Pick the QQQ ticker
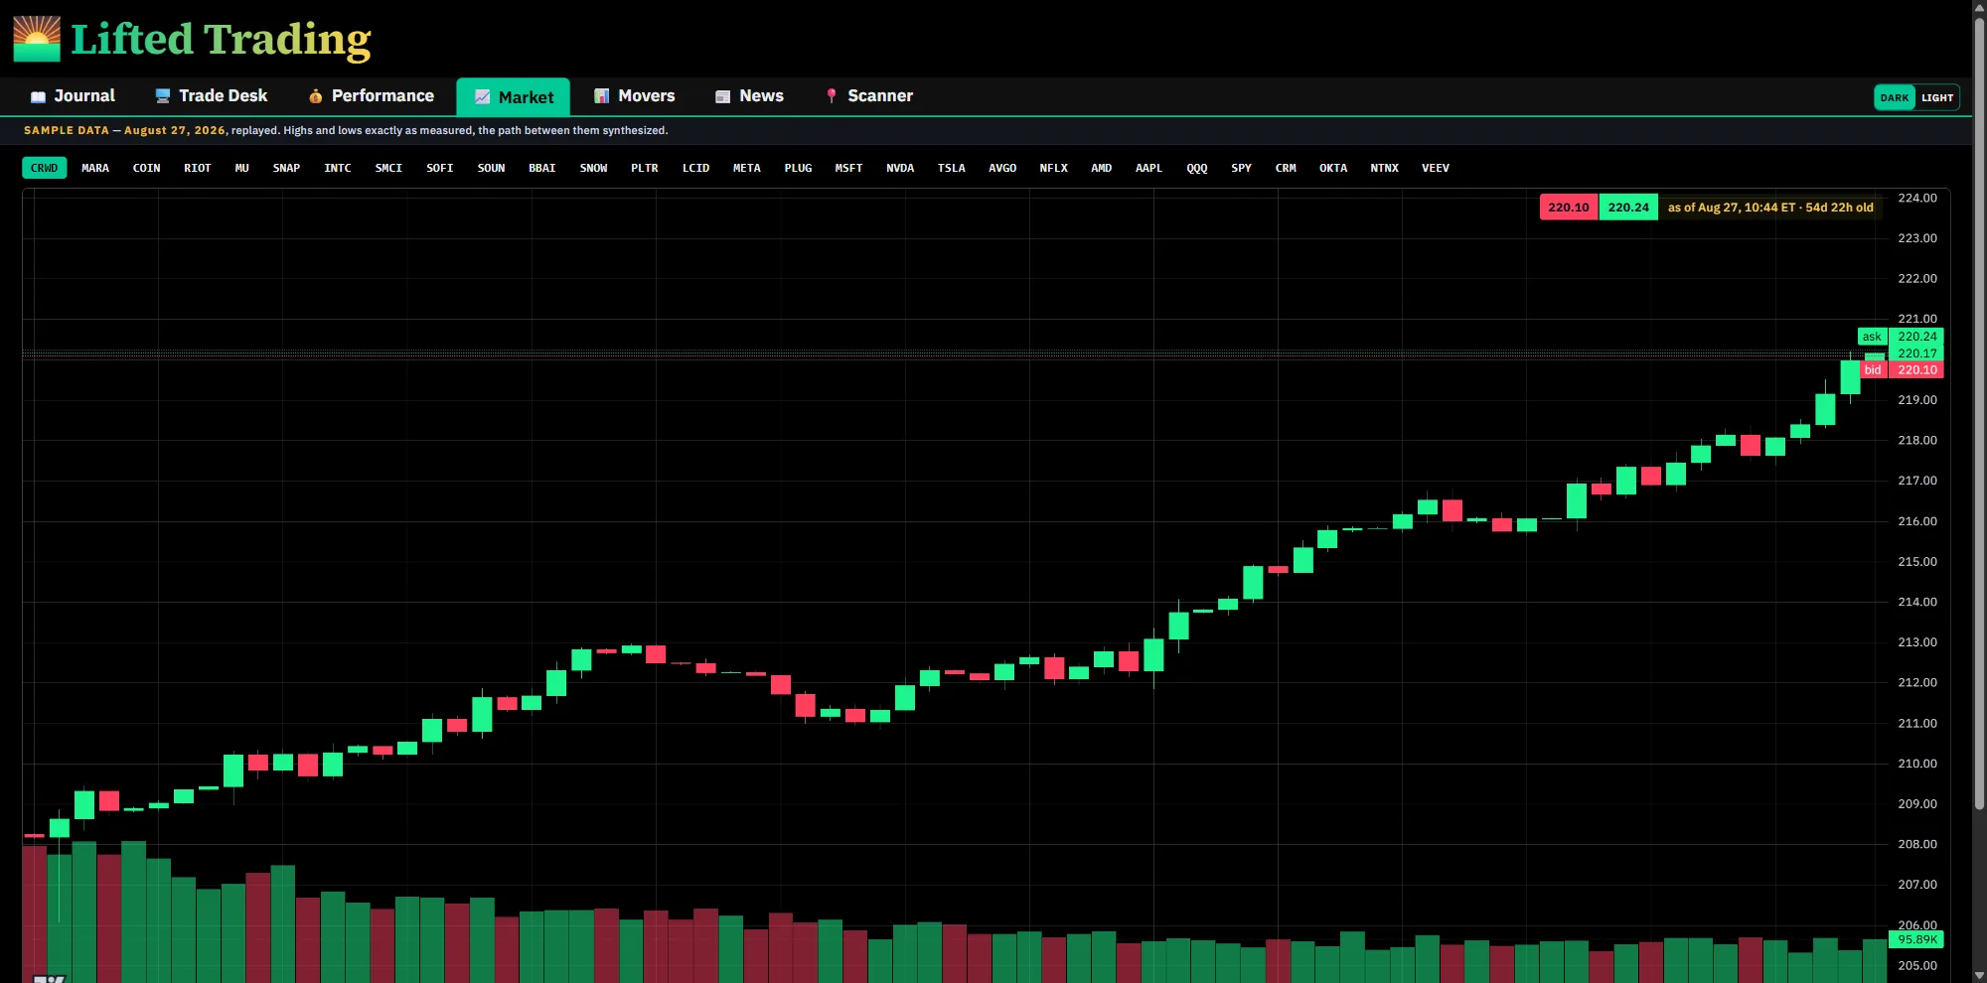1987x983 pixels. click(1197, 168)
